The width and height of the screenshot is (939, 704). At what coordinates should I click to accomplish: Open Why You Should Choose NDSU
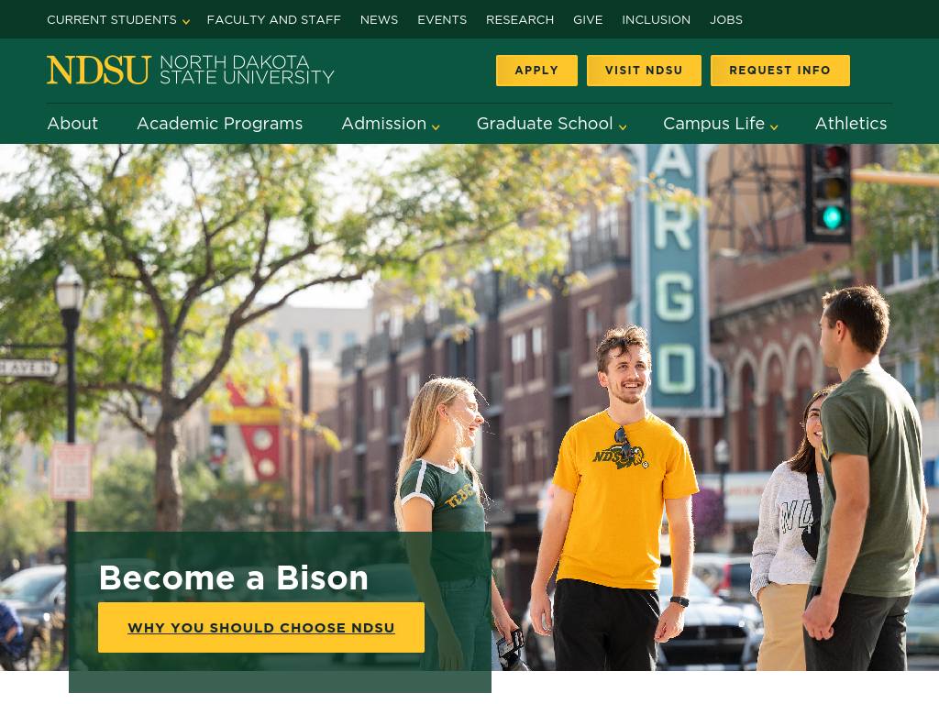pos(261,628)
